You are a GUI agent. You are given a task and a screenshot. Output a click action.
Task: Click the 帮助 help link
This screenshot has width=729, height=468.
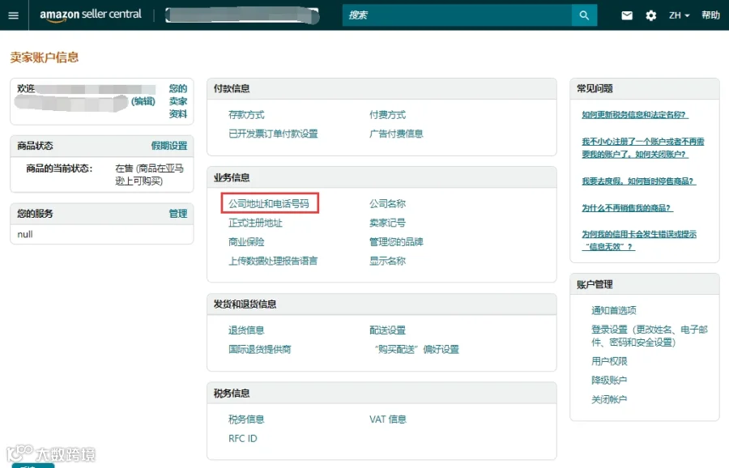tap(710, 15)
